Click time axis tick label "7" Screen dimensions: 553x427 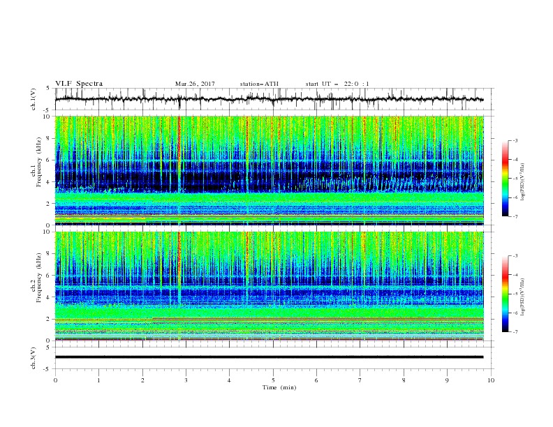click(x=360, y=380)
